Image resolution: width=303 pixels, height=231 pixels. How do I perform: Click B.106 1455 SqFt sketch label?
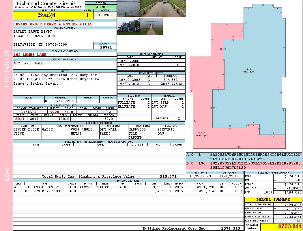(x=201, y=134)
